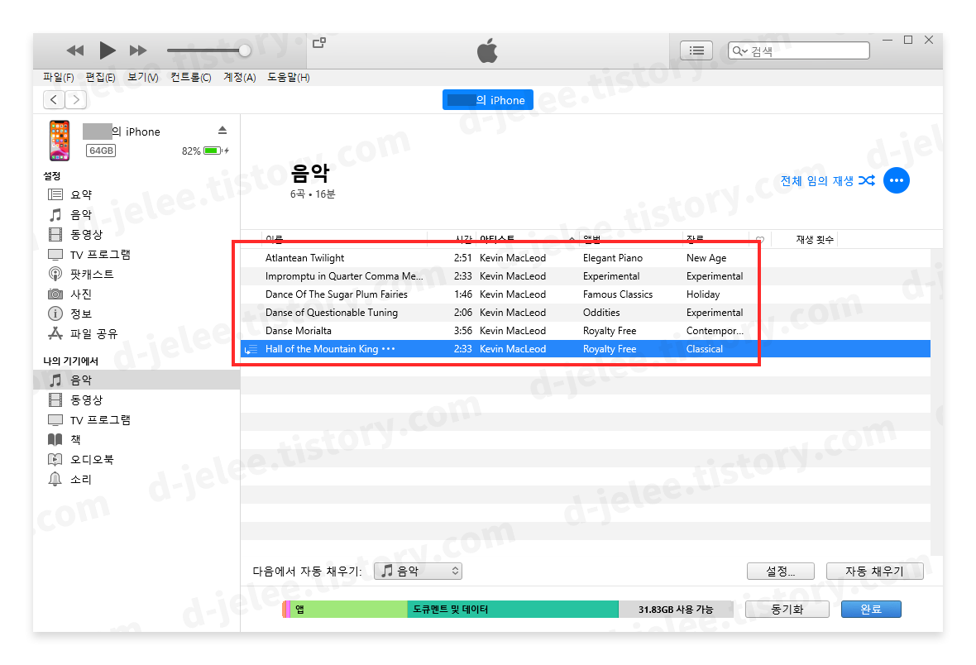The height and width of the screenshot is (665, 976).
Task: Open the 파일(F) menu
Action: (59, 77)
